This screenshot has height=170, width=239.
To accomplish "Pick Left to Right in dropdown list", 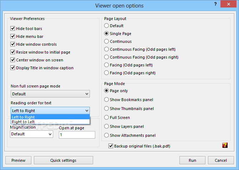I will pos(23,117).
